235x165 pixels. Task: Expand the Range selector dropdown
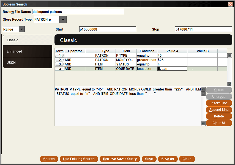(22, 29)
